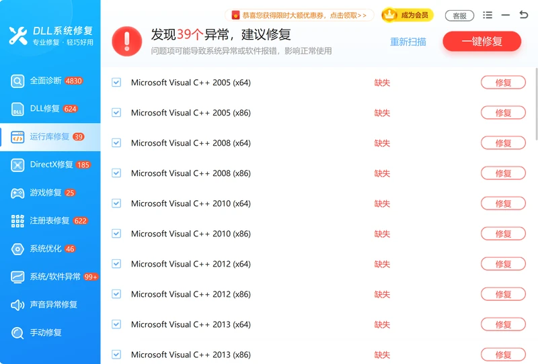The image size is (538, 364).
Task: Click the 注册表修复 grid icon
Action: [17, 221]
